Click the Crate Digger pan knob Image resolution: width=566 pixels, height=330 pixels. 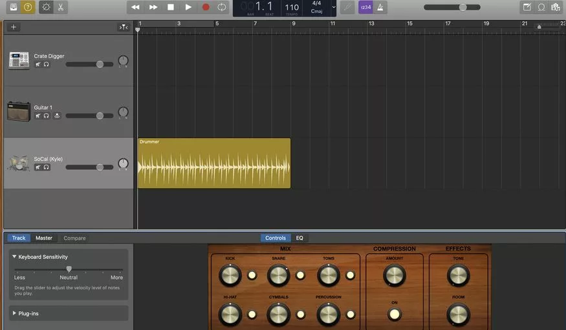[x=123, y=61]
